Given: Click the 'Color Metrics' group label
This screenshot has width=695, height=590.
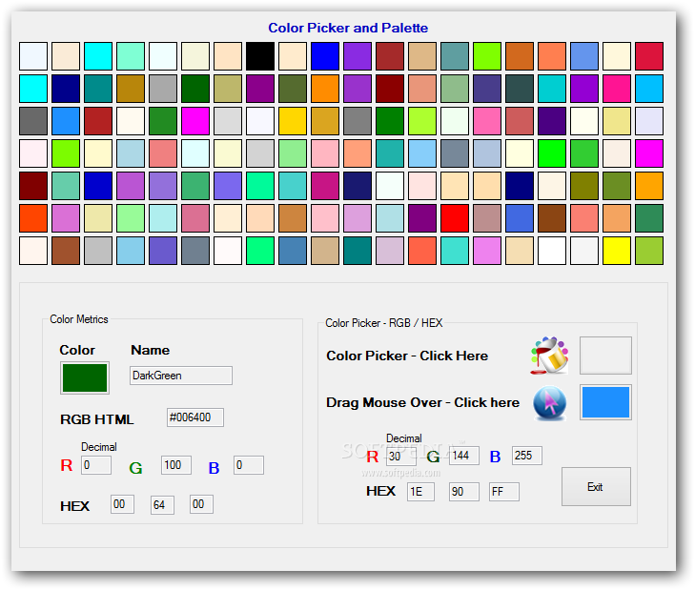Looking at the screenshot, I should (x=79, y=319).
